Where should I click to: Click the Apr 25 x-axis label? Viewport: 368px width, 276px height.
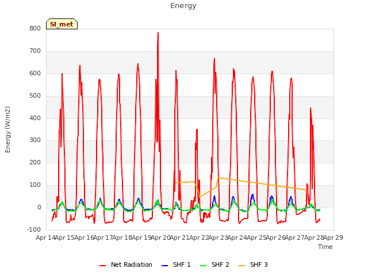[256, 237]
